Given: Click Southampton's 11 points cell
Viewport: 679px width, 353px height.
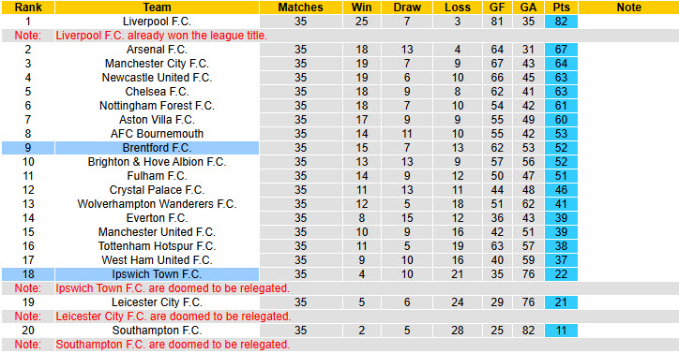Looking at the screenshot, I should pos(561,331).
